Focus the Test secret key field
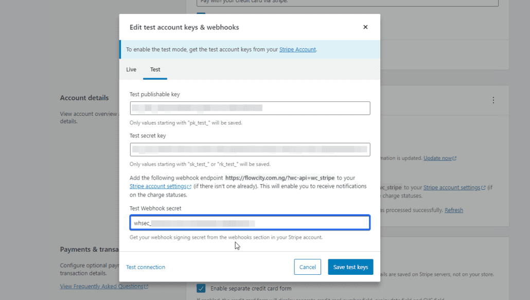Screen dimensions: 530x300 (x=250, y=149)
